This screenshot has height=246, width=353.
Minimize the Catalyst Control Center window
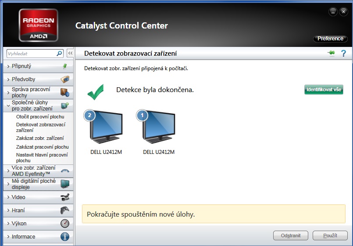pos(333,11)
